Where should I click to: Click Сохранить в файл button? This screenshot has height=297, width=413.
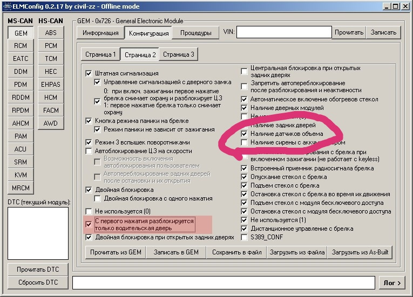[237, 252]
